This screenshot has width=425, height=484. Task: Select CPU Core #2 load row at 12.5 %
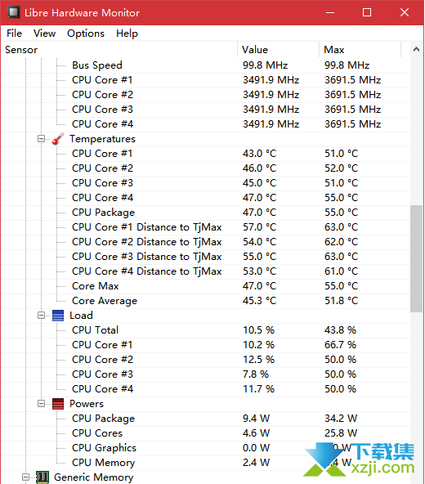coord(206,360)
